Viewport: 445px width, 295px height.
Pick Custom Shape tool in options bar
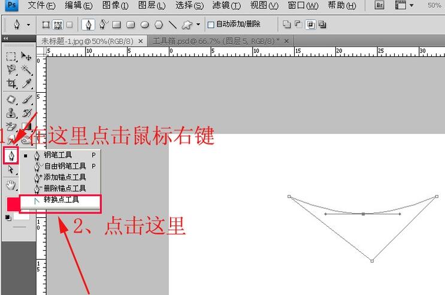pyautogui.click(x=187, y=25)
